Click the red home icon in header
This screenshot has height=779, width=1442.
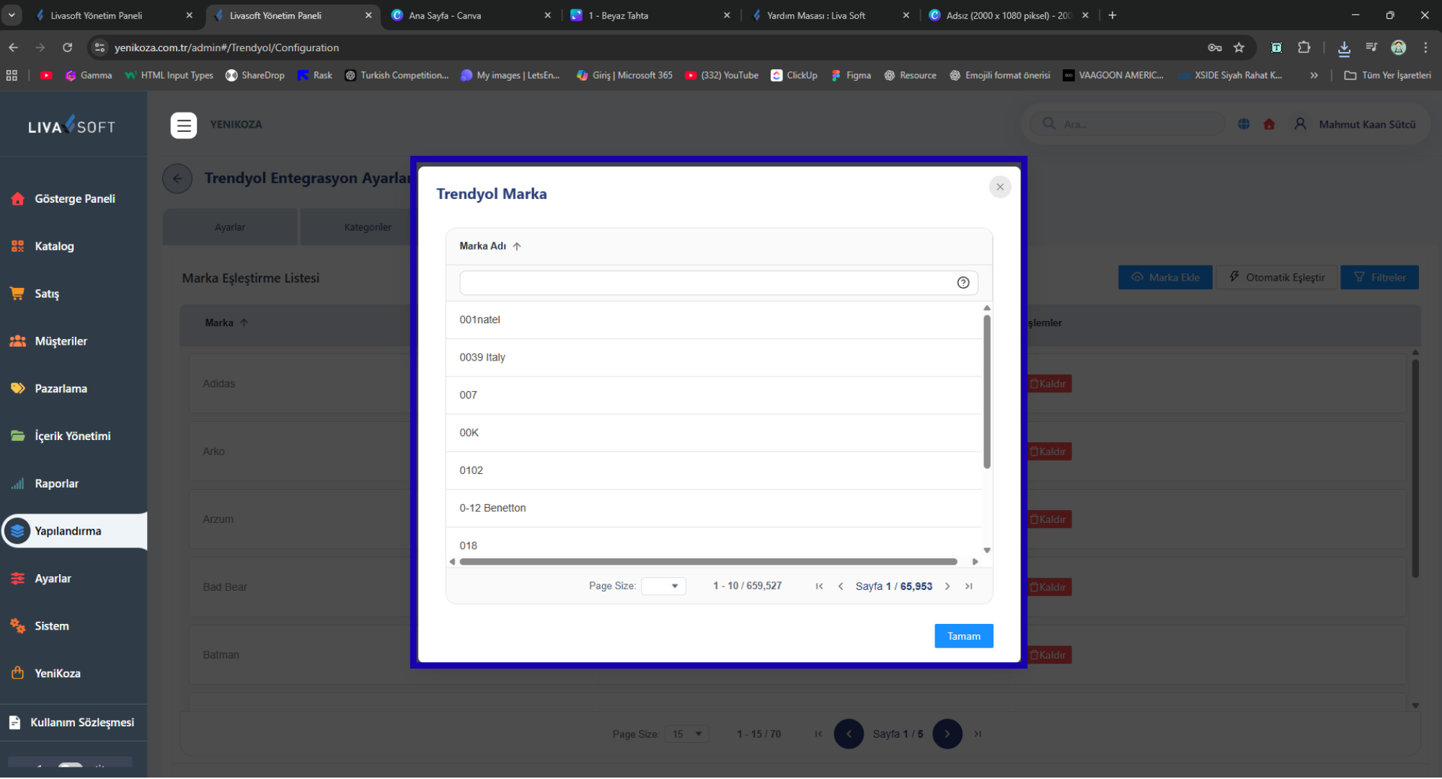[1269, 124]
